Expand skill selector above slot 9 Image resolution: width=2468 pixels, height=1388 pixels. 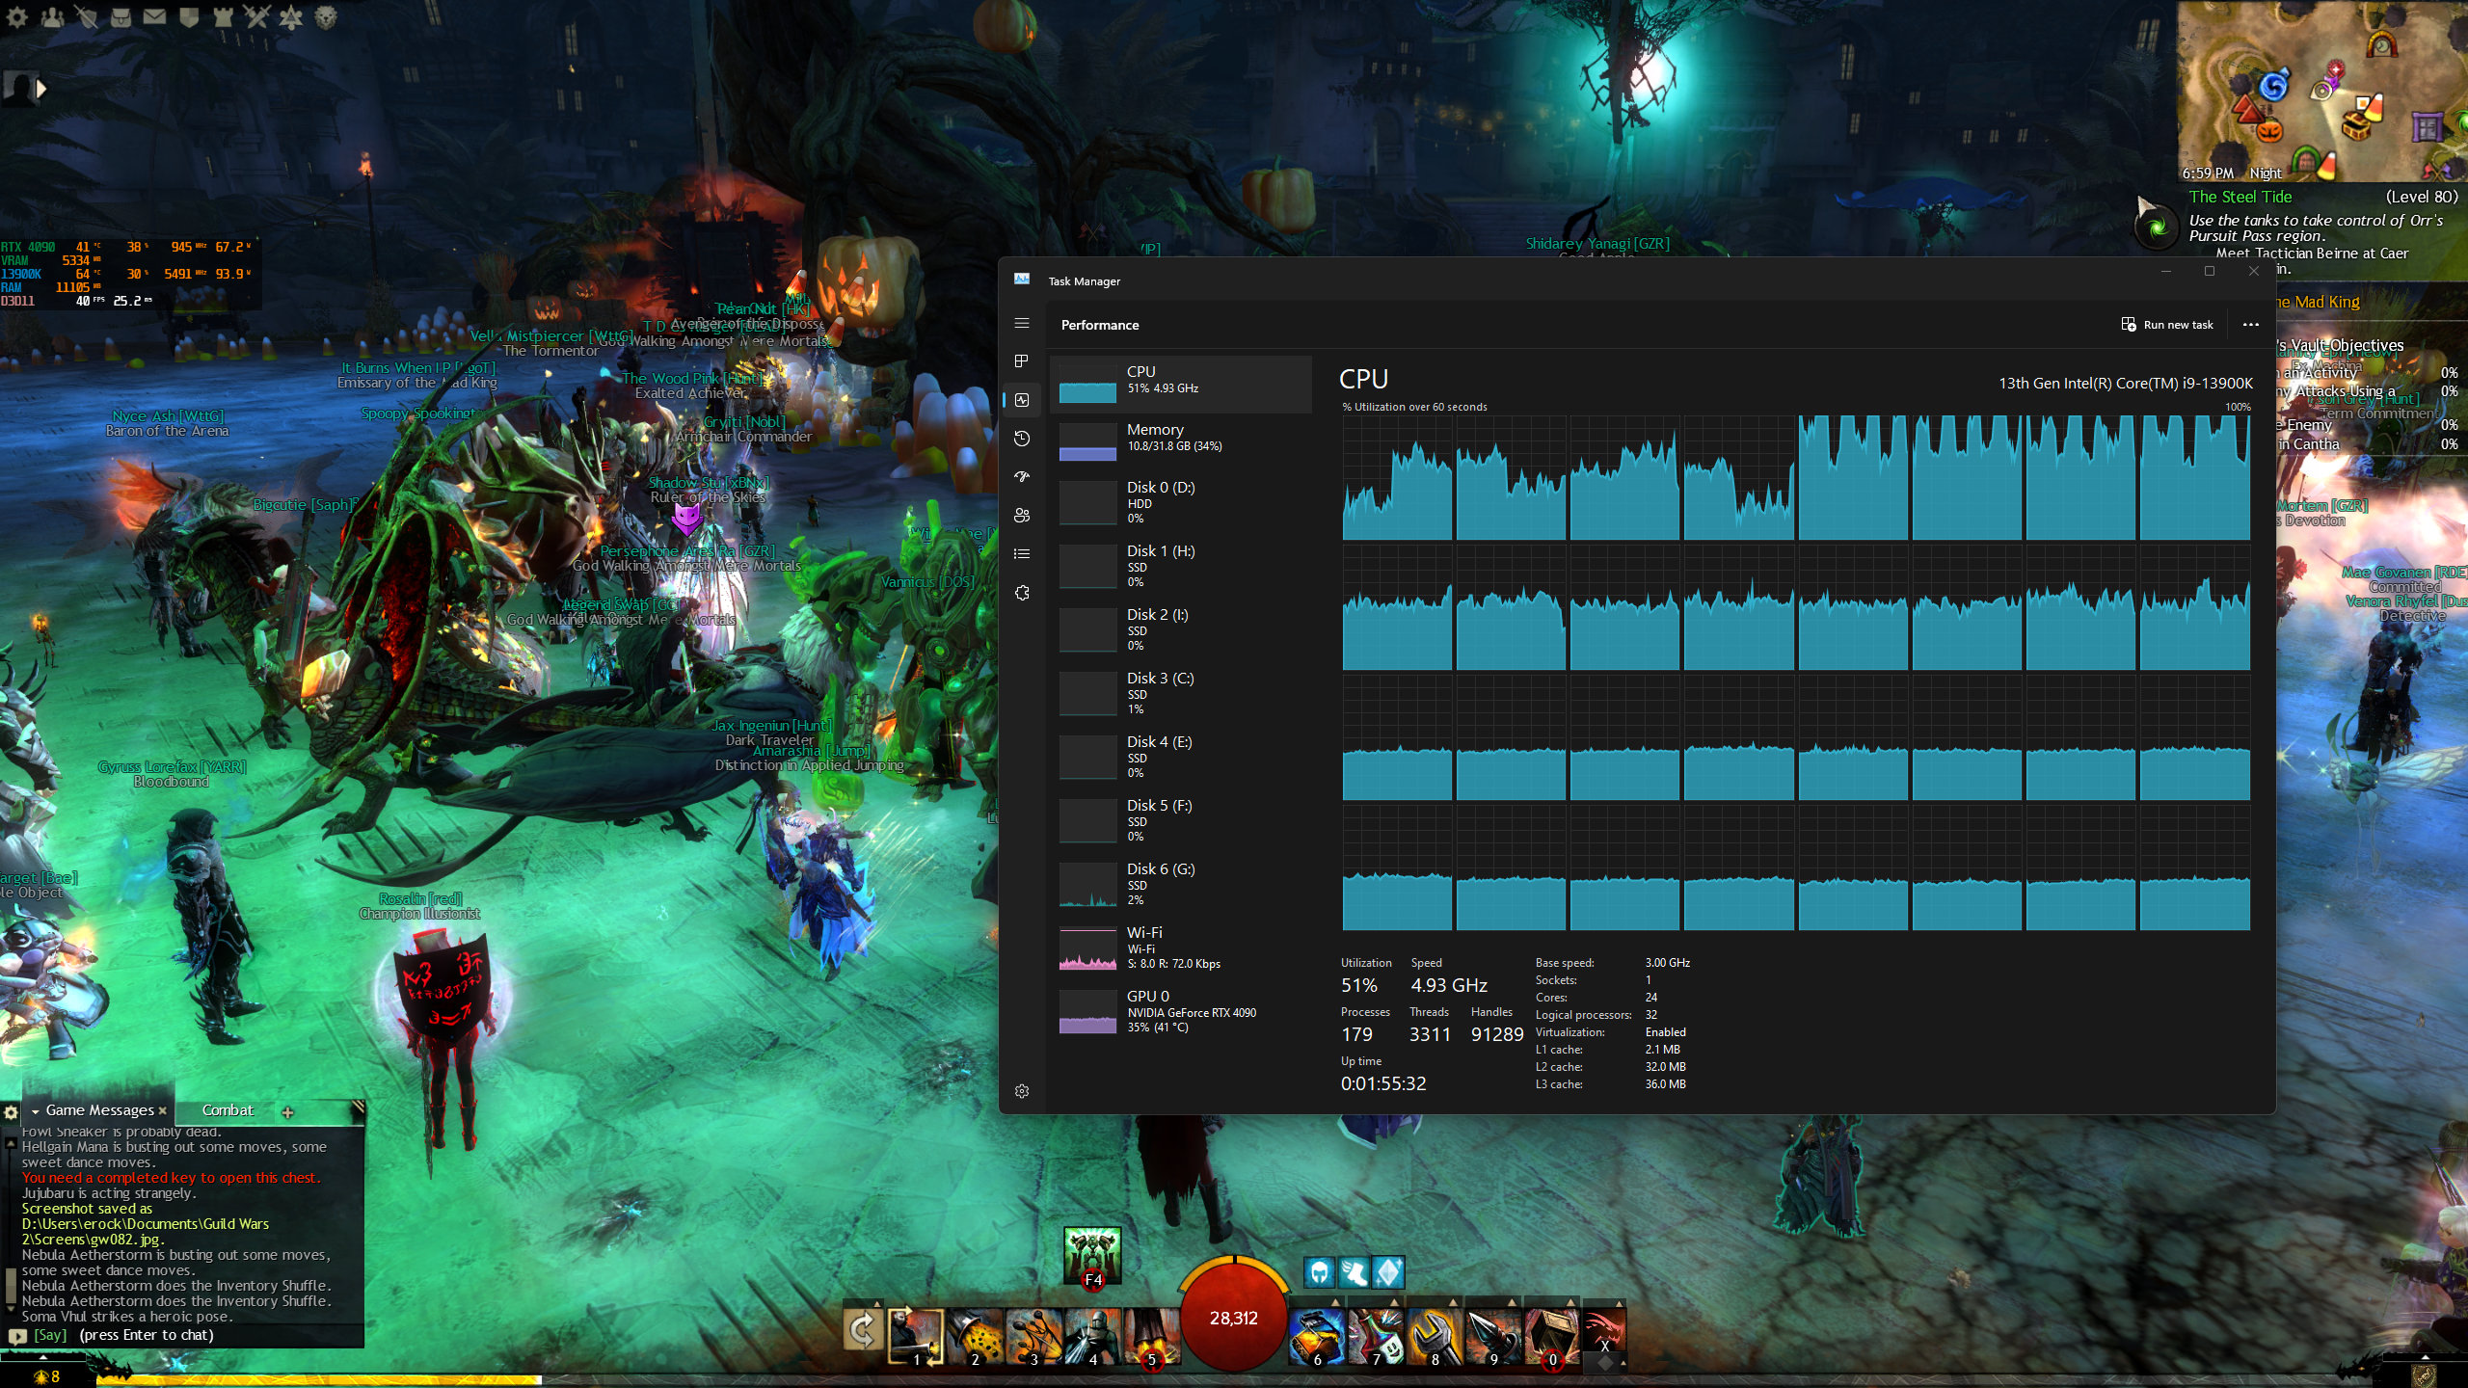pos(1512,1302)
